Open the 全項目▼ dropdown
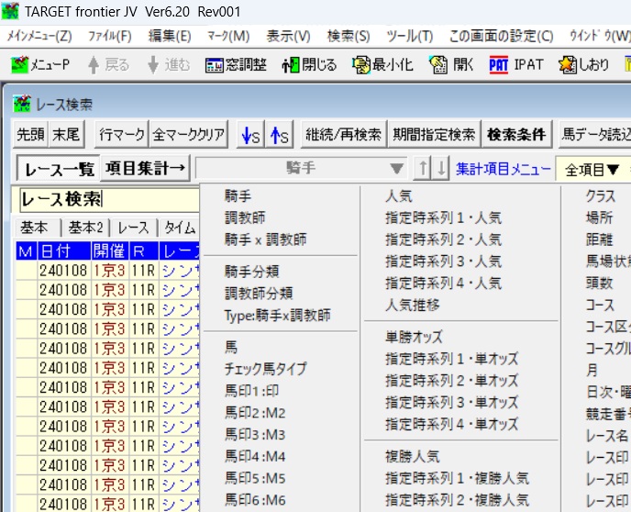Viewport: 631px width, 512px height. pos(592,170)
